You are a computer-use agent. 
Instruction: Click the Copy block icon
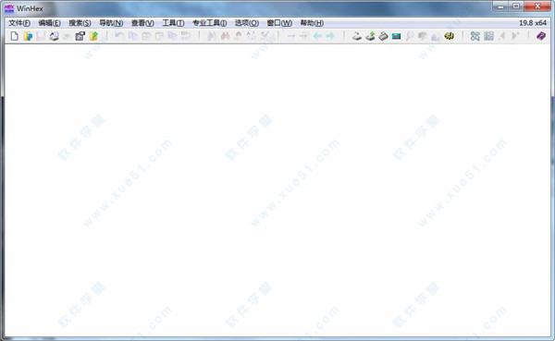132,36
